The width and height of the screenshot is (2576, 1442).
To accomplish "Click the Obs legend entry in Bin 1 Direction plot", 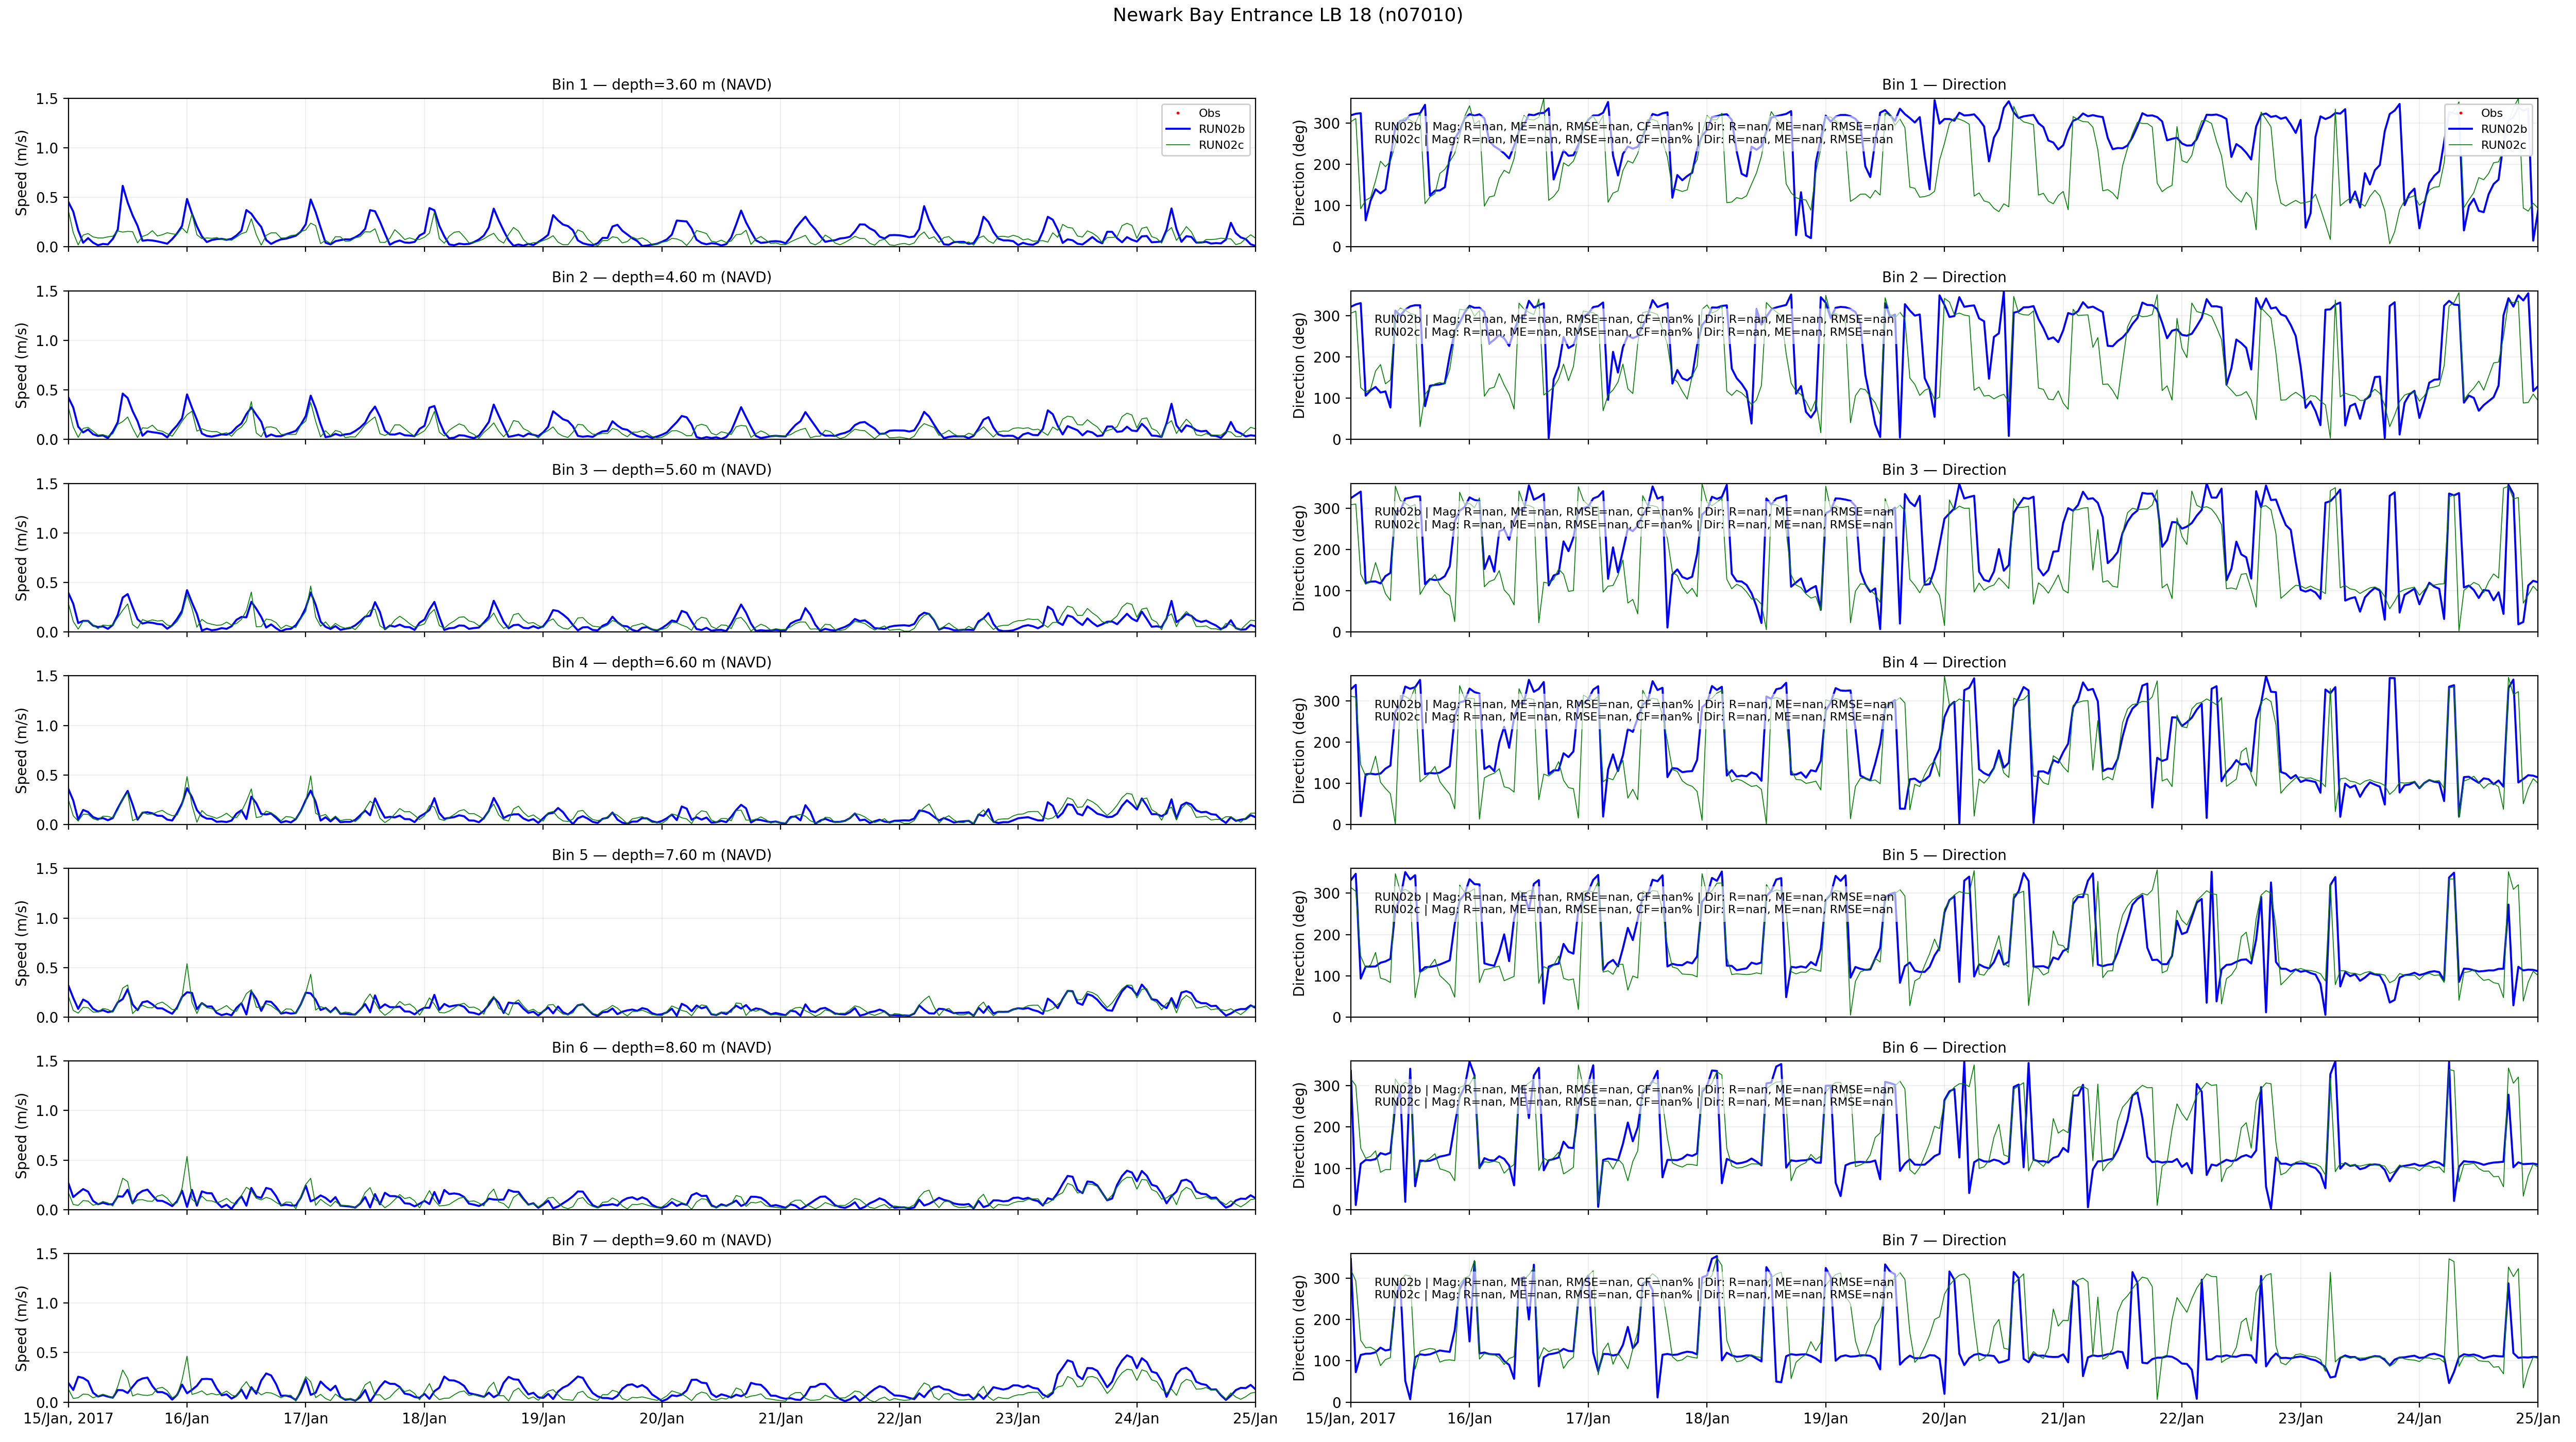I will [x=2491, y=113].
